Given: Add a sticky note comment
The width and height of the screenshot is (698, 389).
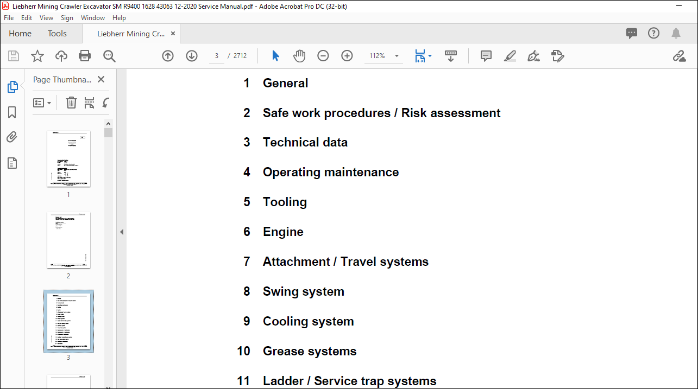Looking at the screenshot, I should tap(486, 56).
